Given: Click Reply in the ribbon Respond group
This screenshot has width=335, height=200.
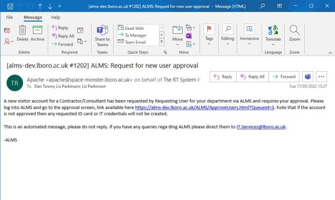Looking at the screenshot, I should tap(60, 28).
